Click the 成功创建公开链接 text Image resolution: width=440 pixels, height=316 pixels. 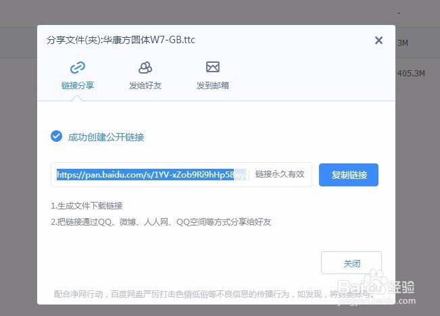click(106, 137)
